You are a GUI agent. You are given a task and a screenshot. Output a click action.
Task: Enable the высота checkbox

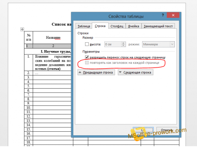(x=87, y=44)
